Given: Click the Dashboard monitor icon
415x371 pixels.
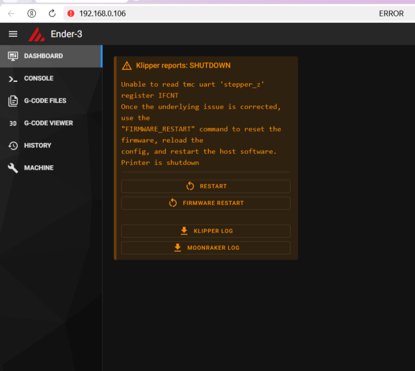Looking at the screenshot, I should (13, 56).
